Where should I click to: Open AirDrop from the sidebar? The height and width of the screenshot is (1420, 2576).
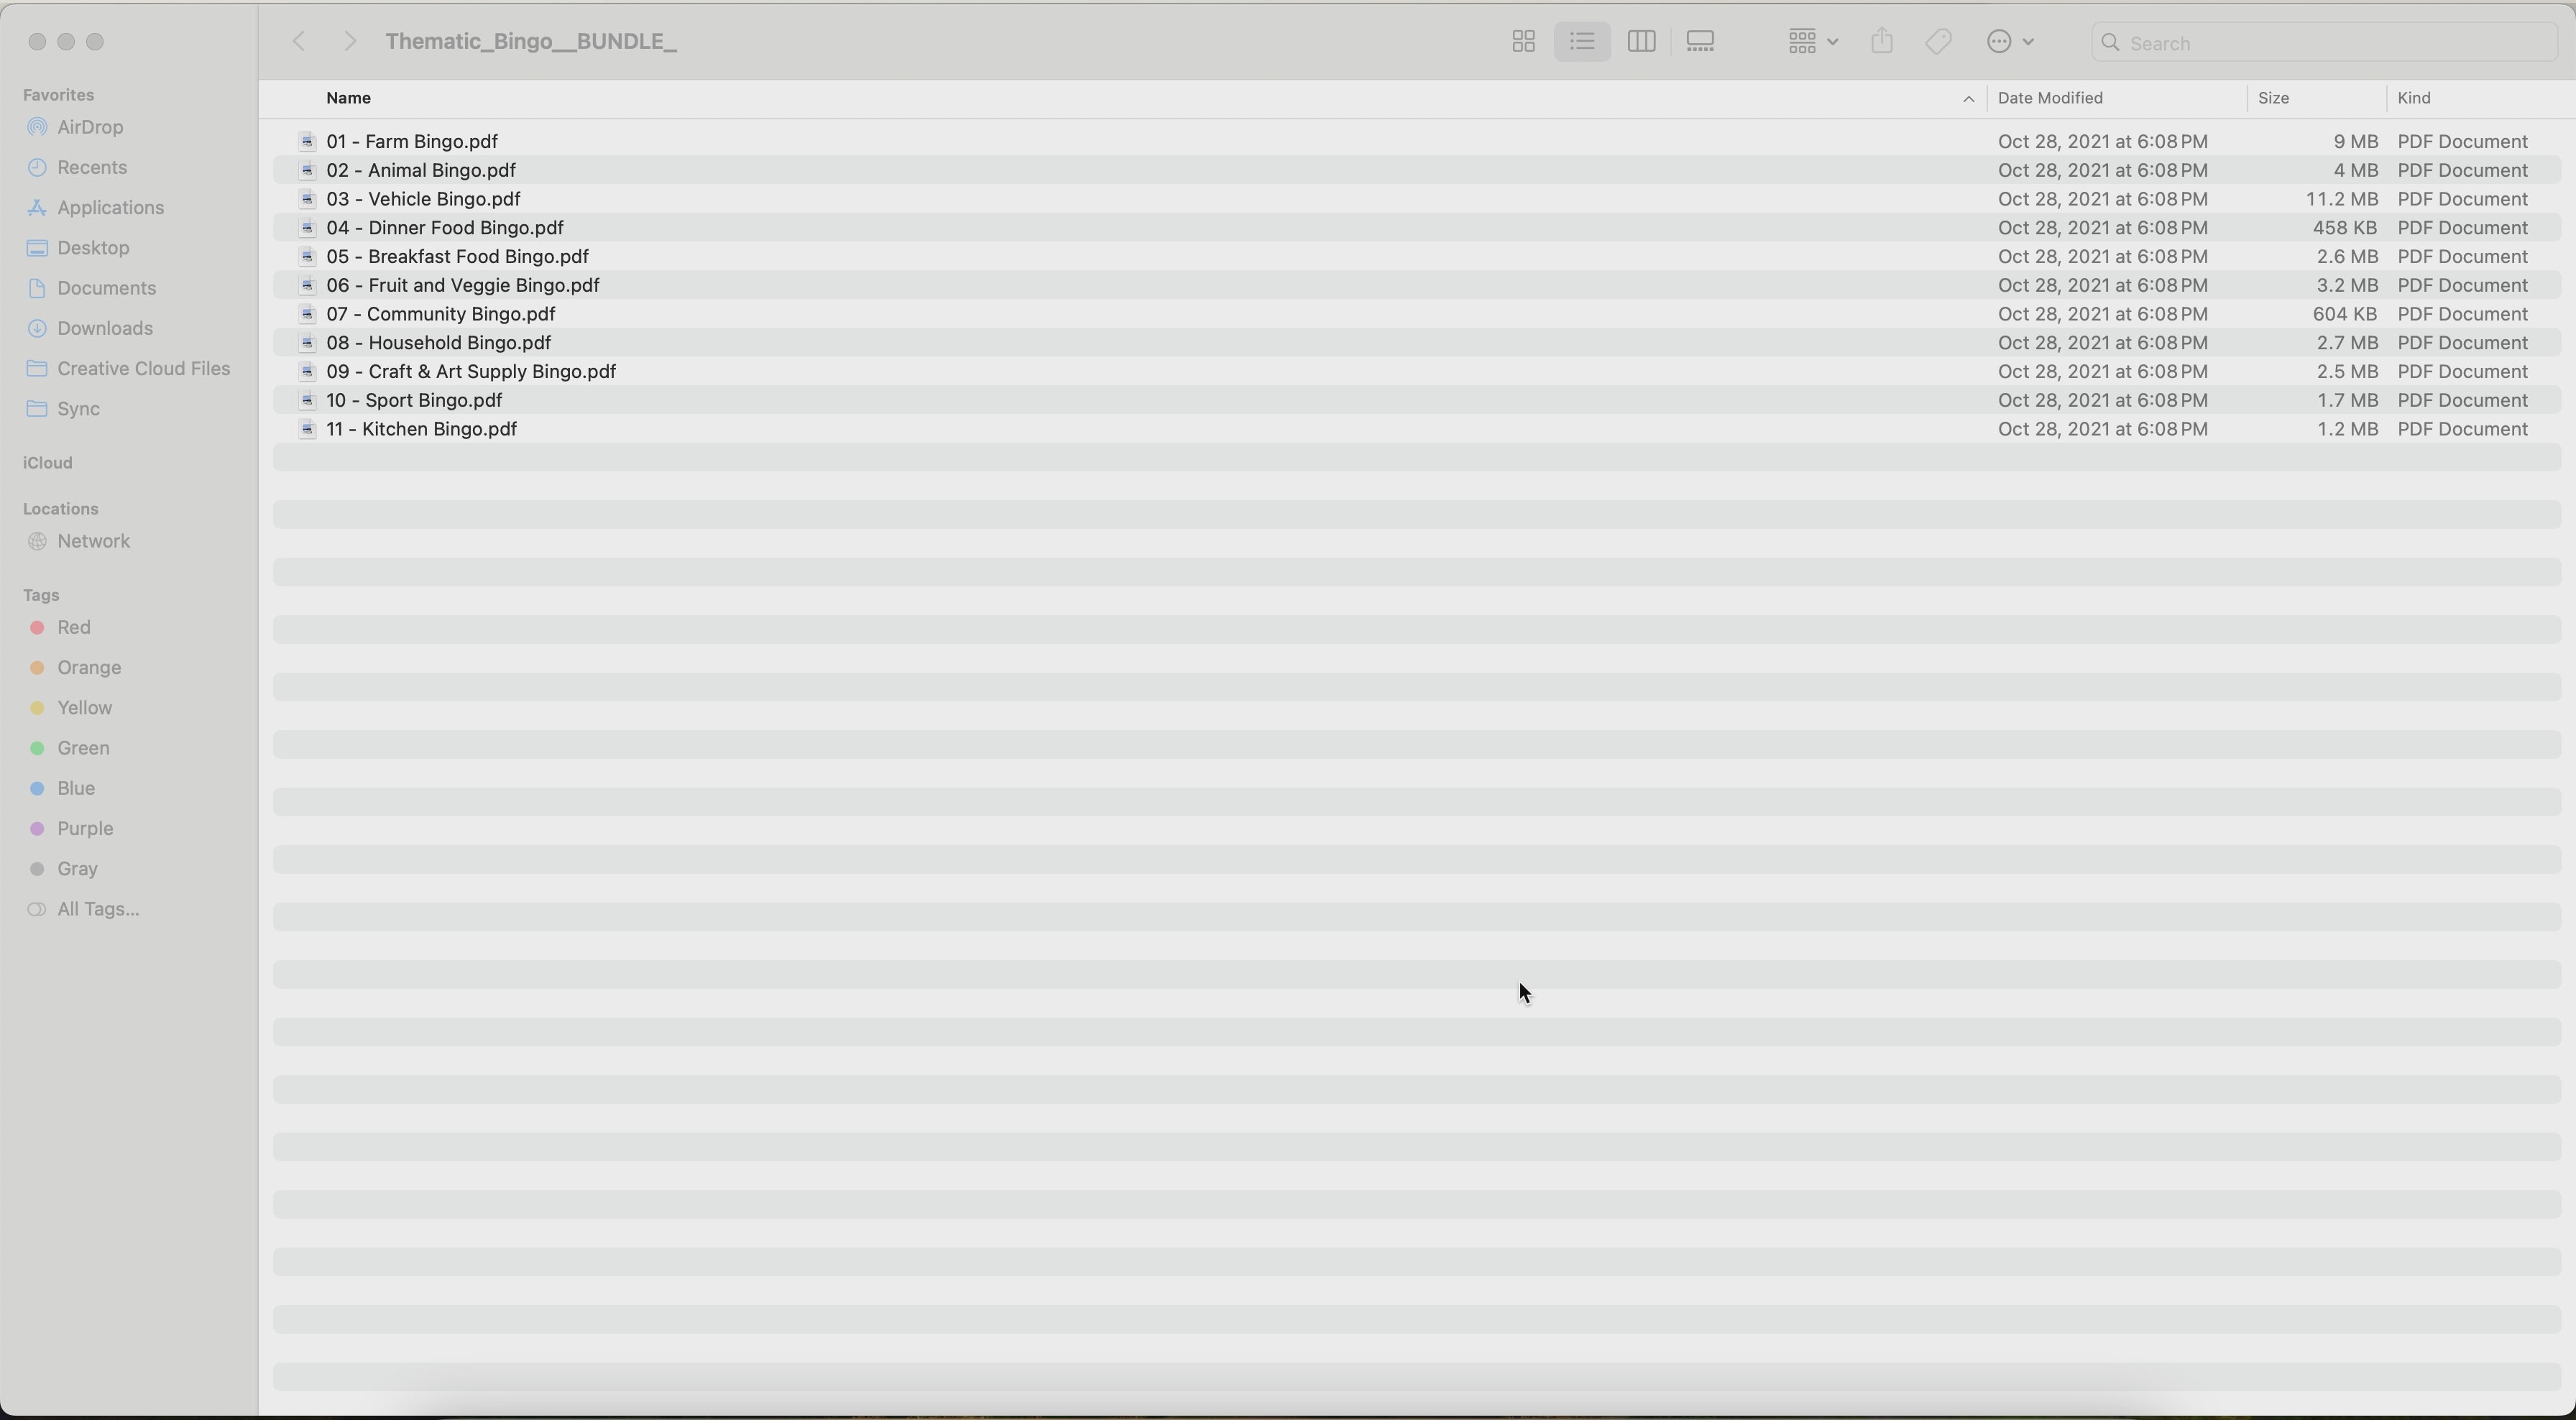pyautogui.click(x=90, y=127)
